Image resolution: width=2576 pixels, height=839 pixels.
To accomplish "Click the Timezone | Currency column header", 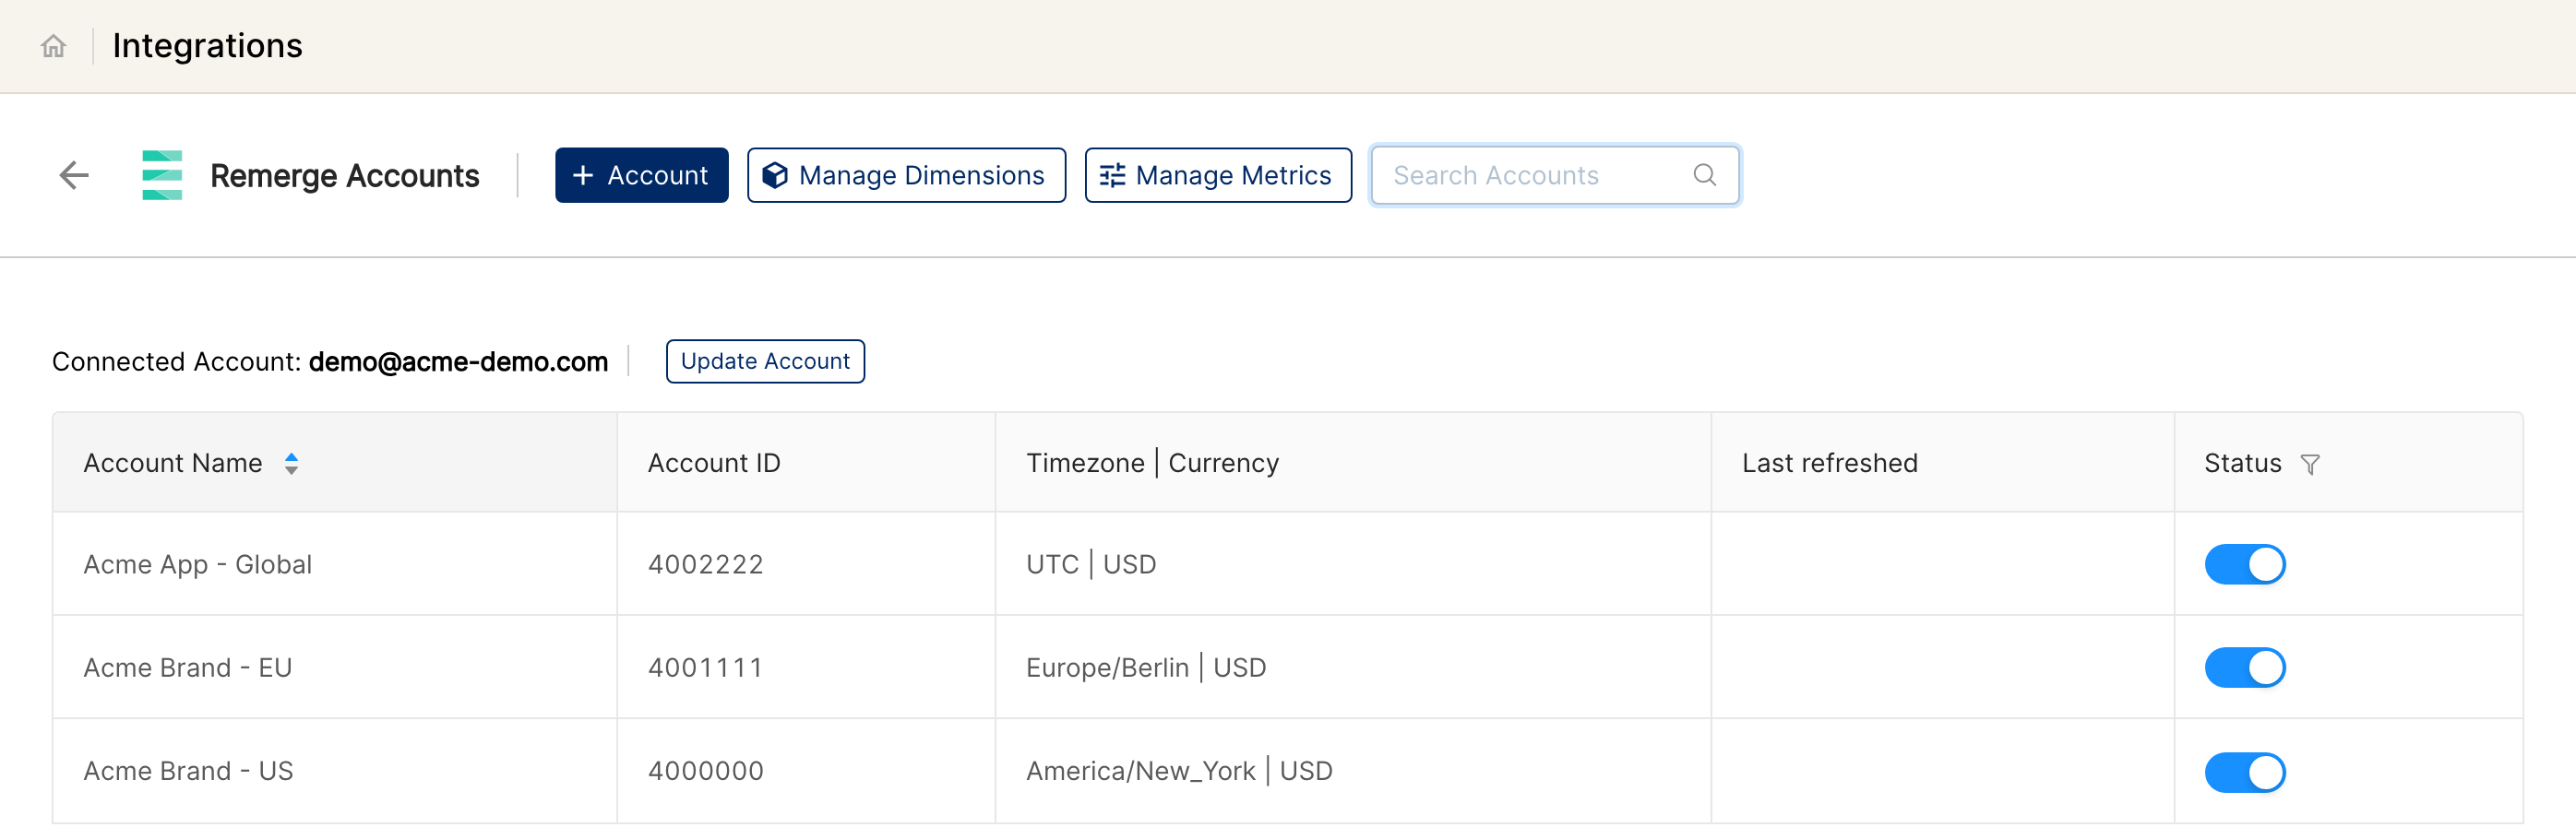I will coord(1353,464).
